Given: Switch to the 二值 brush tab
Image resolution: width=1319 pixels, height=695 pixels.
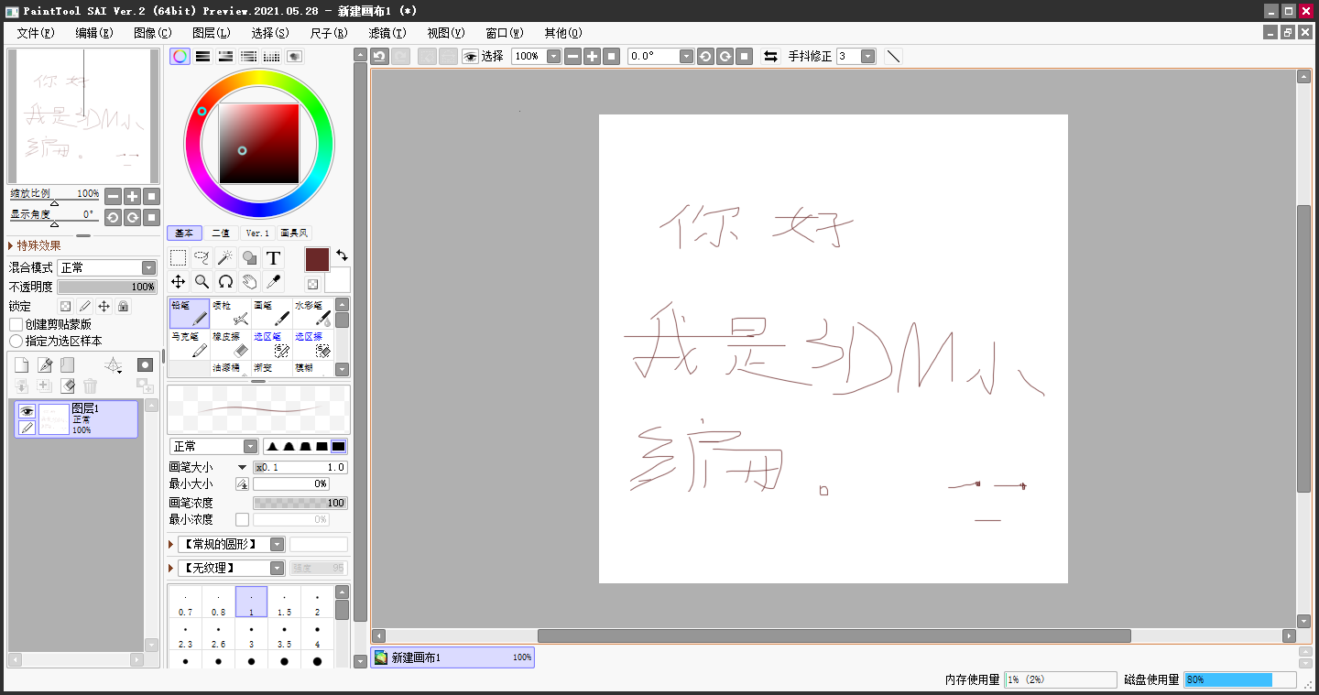Looking at the screenshot, I should click(221, 233).
